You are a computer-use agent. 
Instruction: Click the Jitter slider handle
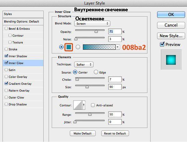click(75, 122)
